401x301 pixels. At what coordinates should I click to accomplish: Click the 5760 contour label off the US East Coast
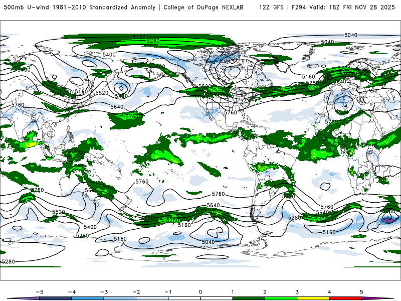click(231, 112)
